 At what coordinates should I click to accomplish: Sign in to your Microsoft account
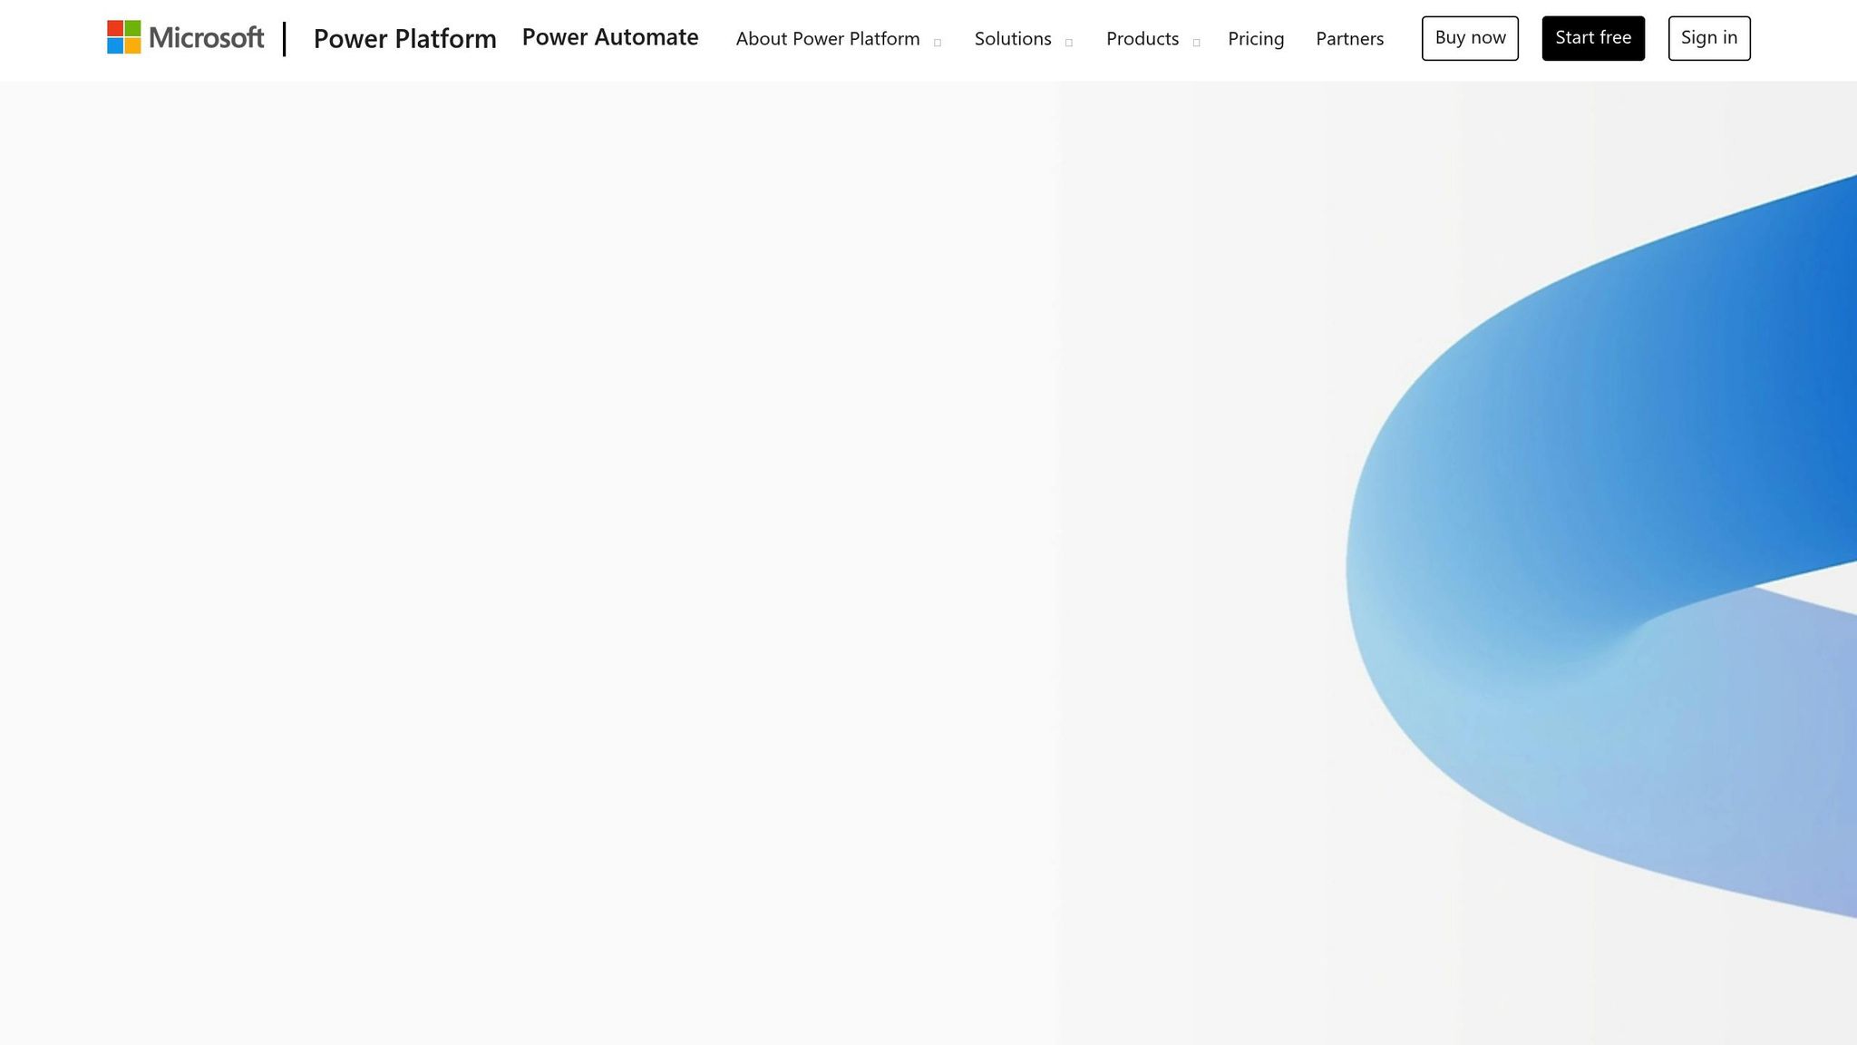1708,38
